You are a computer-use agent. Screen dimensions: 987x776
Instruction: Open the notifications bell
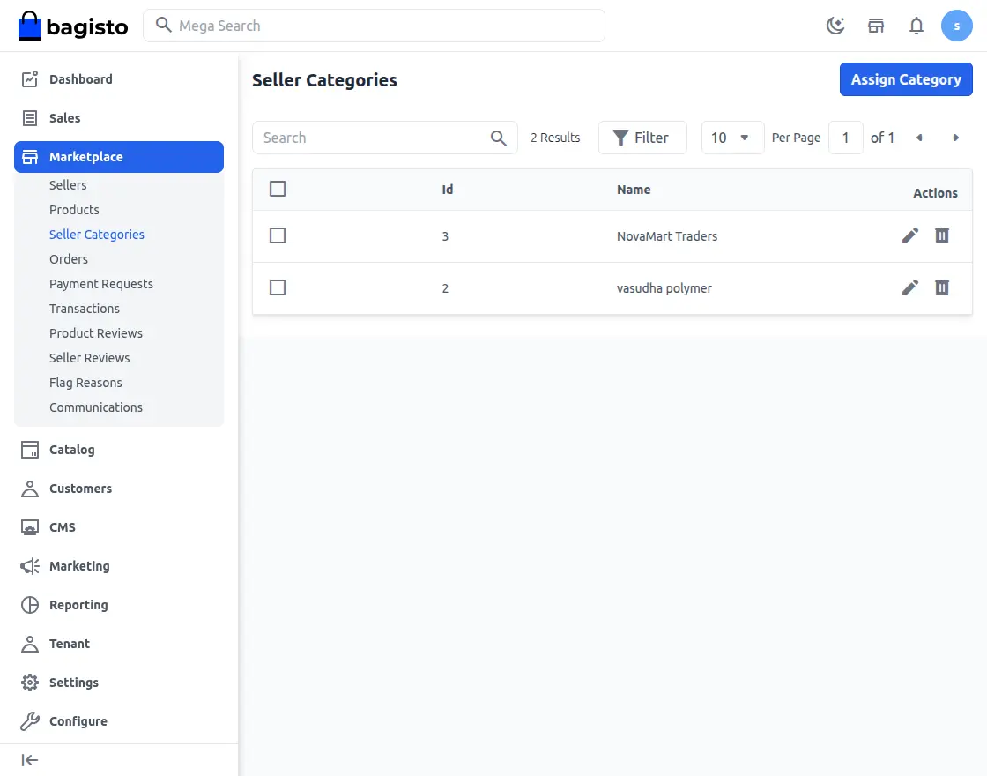click(x=916, y=26)
